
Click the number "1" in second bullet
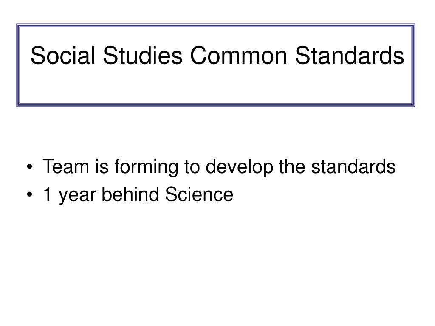48,194
